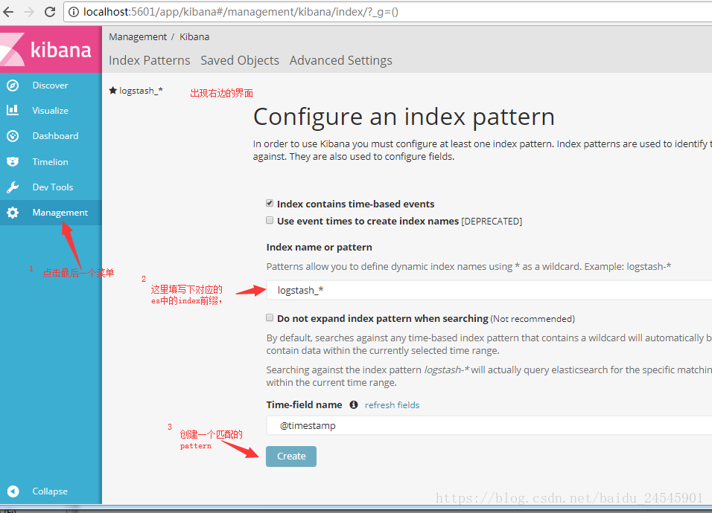This screenshot has width=712, height=513.
Task: Open Dev Tools via wrench icon
Action: coord(13,187)
